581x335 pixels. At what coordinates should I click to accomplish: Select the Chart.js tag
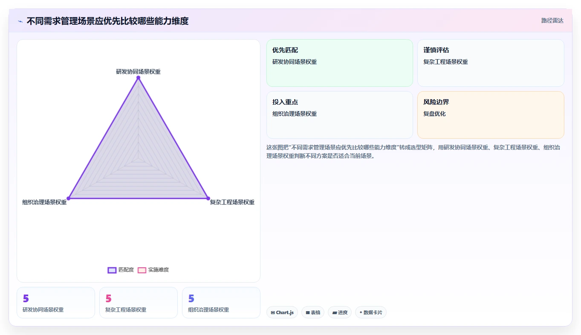click(282, 312)
